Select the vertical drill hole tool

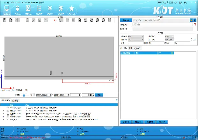coord(28,20)
